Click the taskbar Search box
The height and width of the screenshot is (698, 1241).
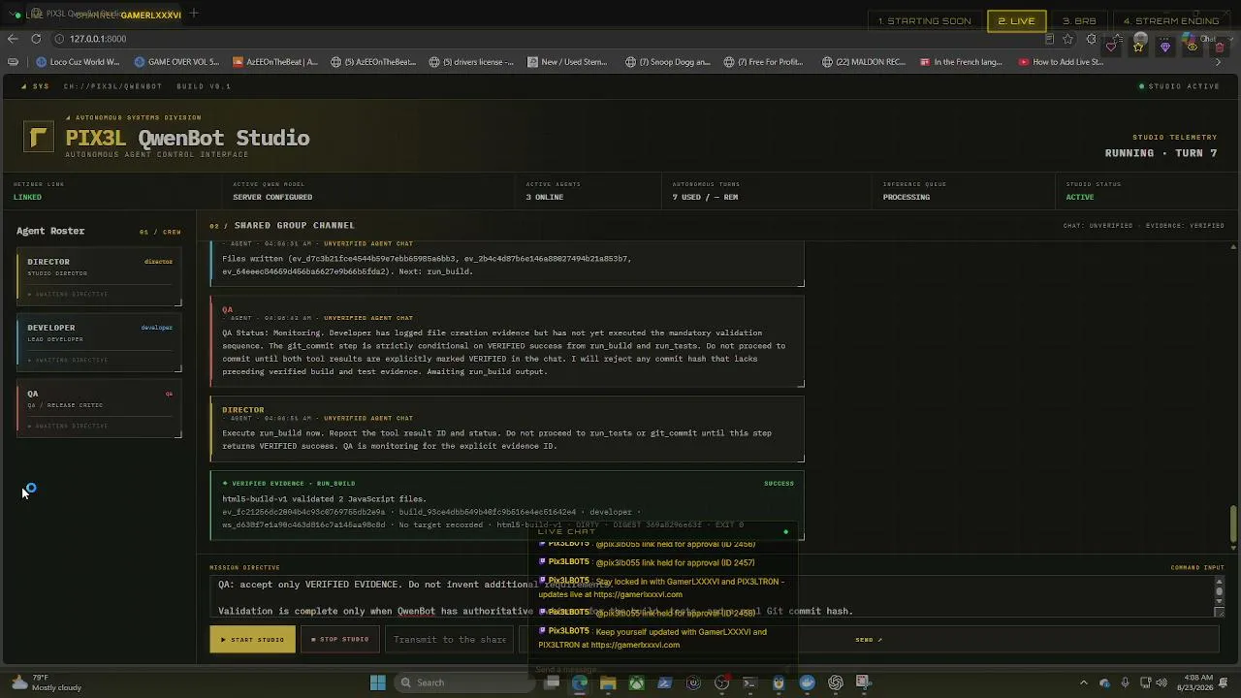[463, 682]
